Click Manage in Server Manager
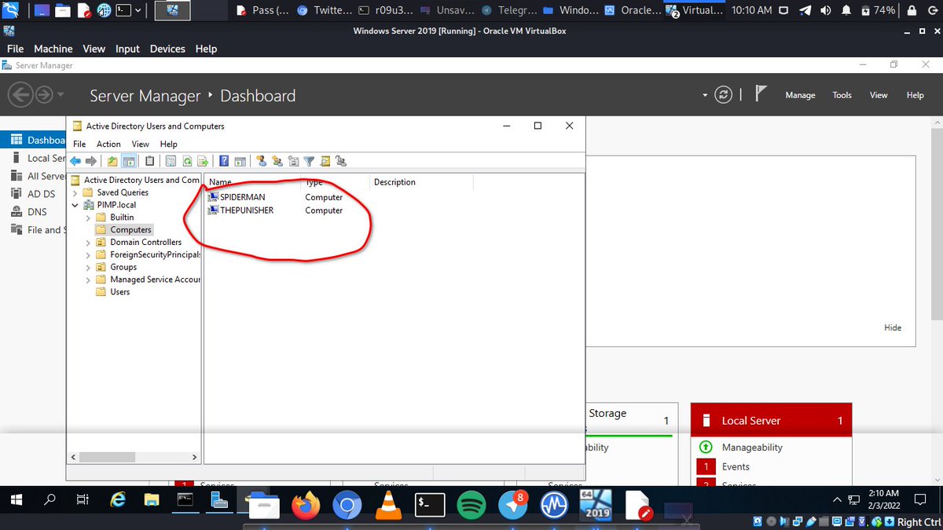The width and height of the screenshot is (943, 530). 800,95
